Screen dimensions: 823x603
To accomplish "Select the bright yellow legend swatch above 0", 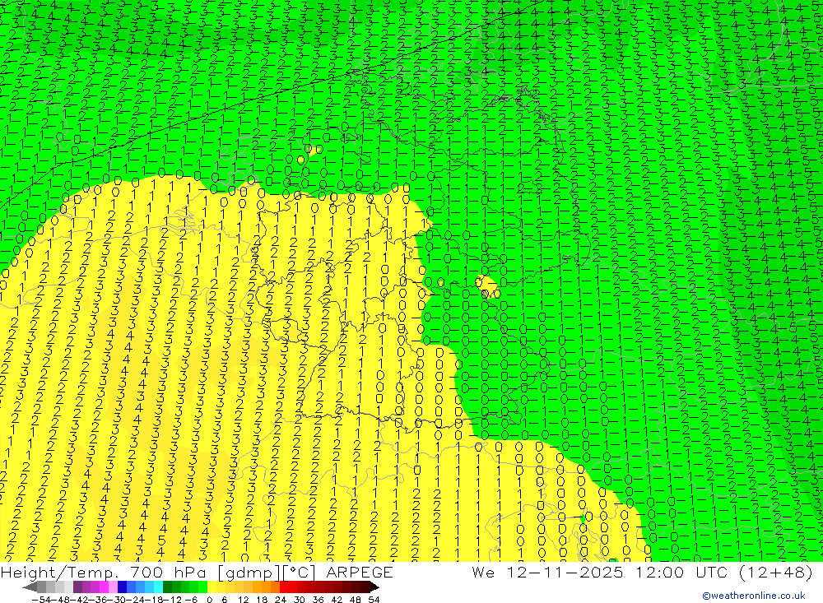I will (212, 587).
